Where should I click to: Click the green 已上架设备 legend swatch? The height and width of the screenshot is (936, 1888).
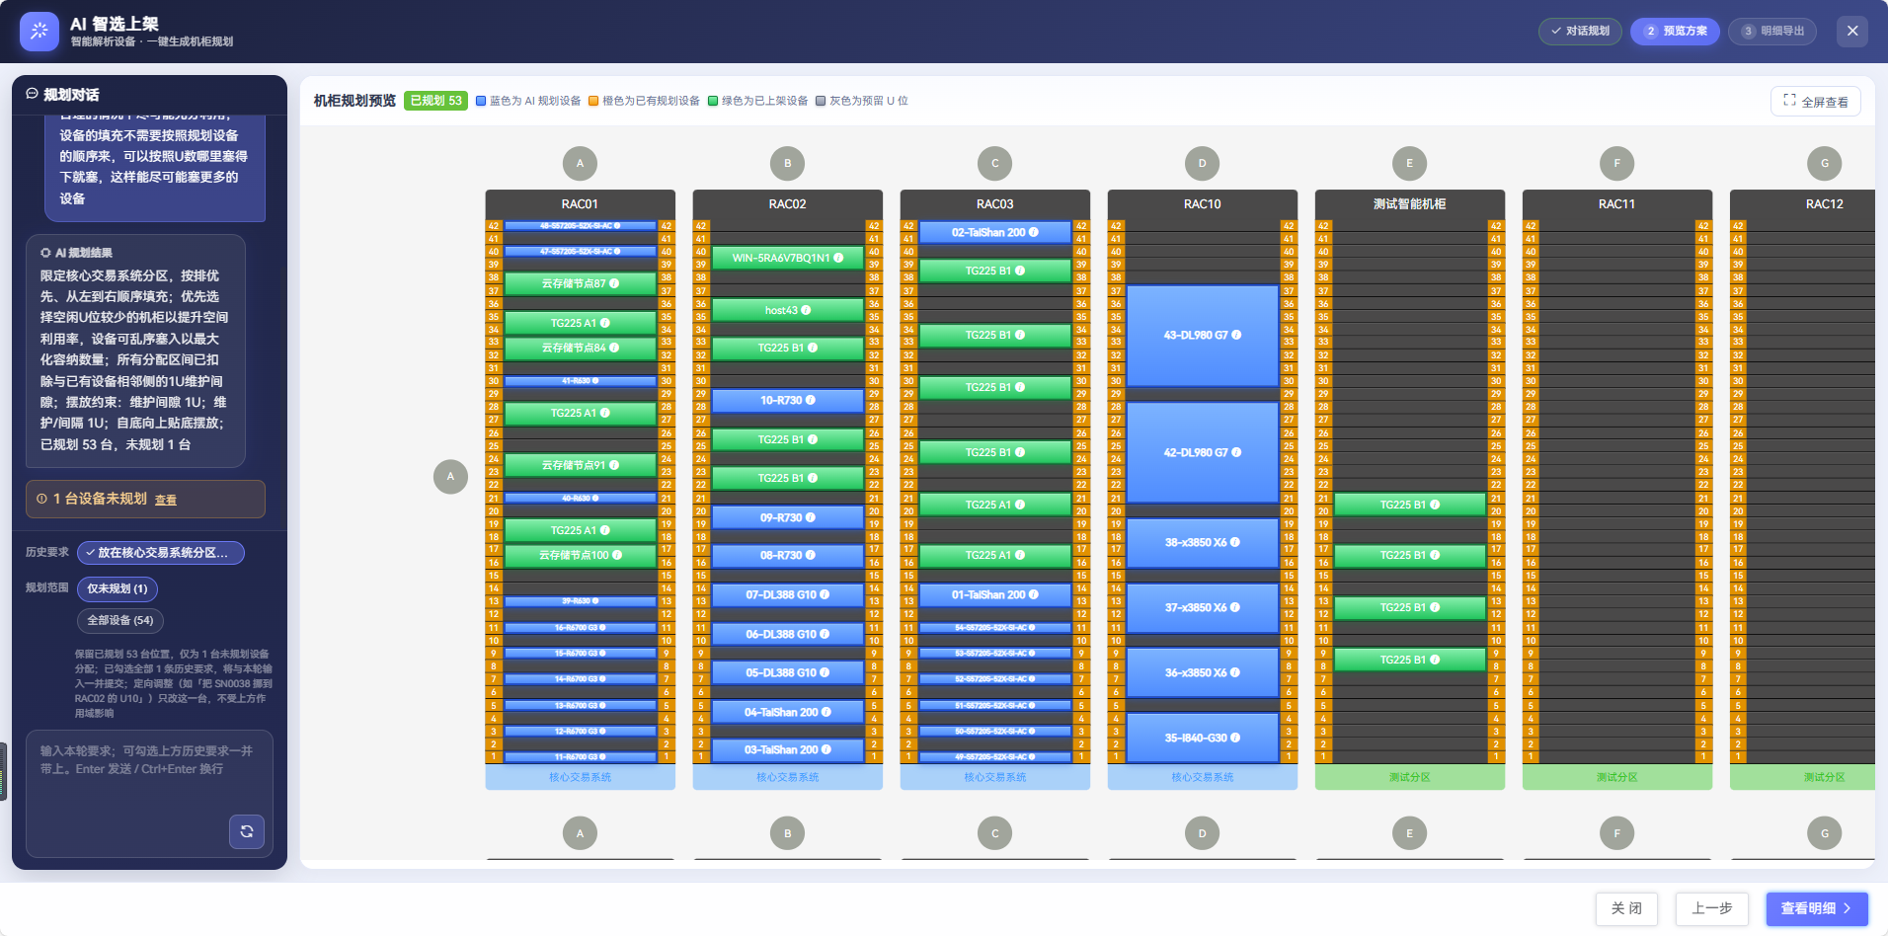pos(713,101)
